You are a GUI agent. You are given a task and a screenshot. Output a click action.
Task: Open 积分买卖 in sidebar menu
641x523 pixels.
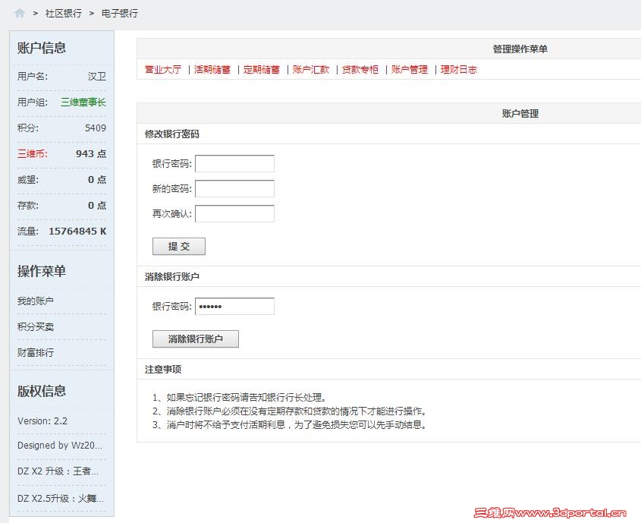pyautogui.click(x=35, y=326)
